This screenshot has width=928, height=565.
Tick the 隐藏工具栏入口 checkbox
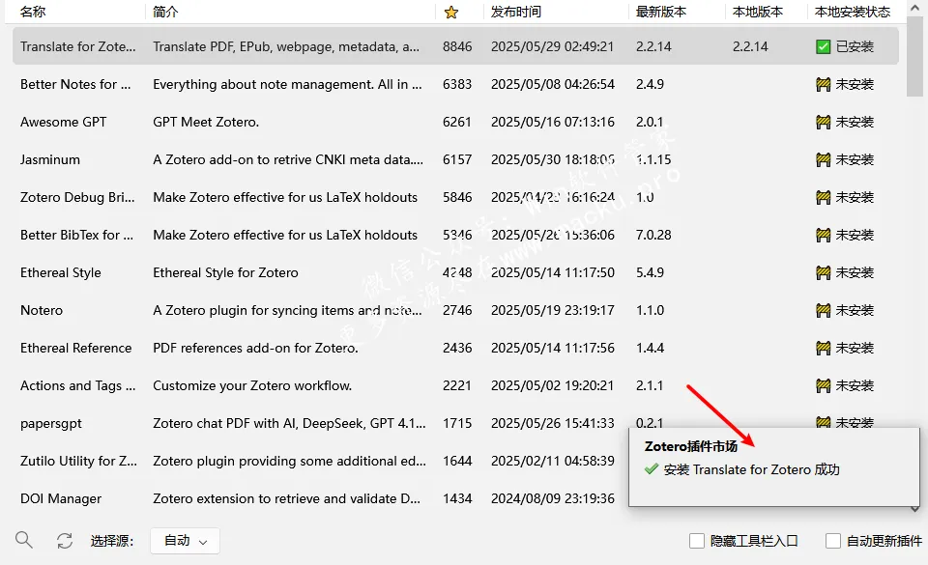pos(697,541)
